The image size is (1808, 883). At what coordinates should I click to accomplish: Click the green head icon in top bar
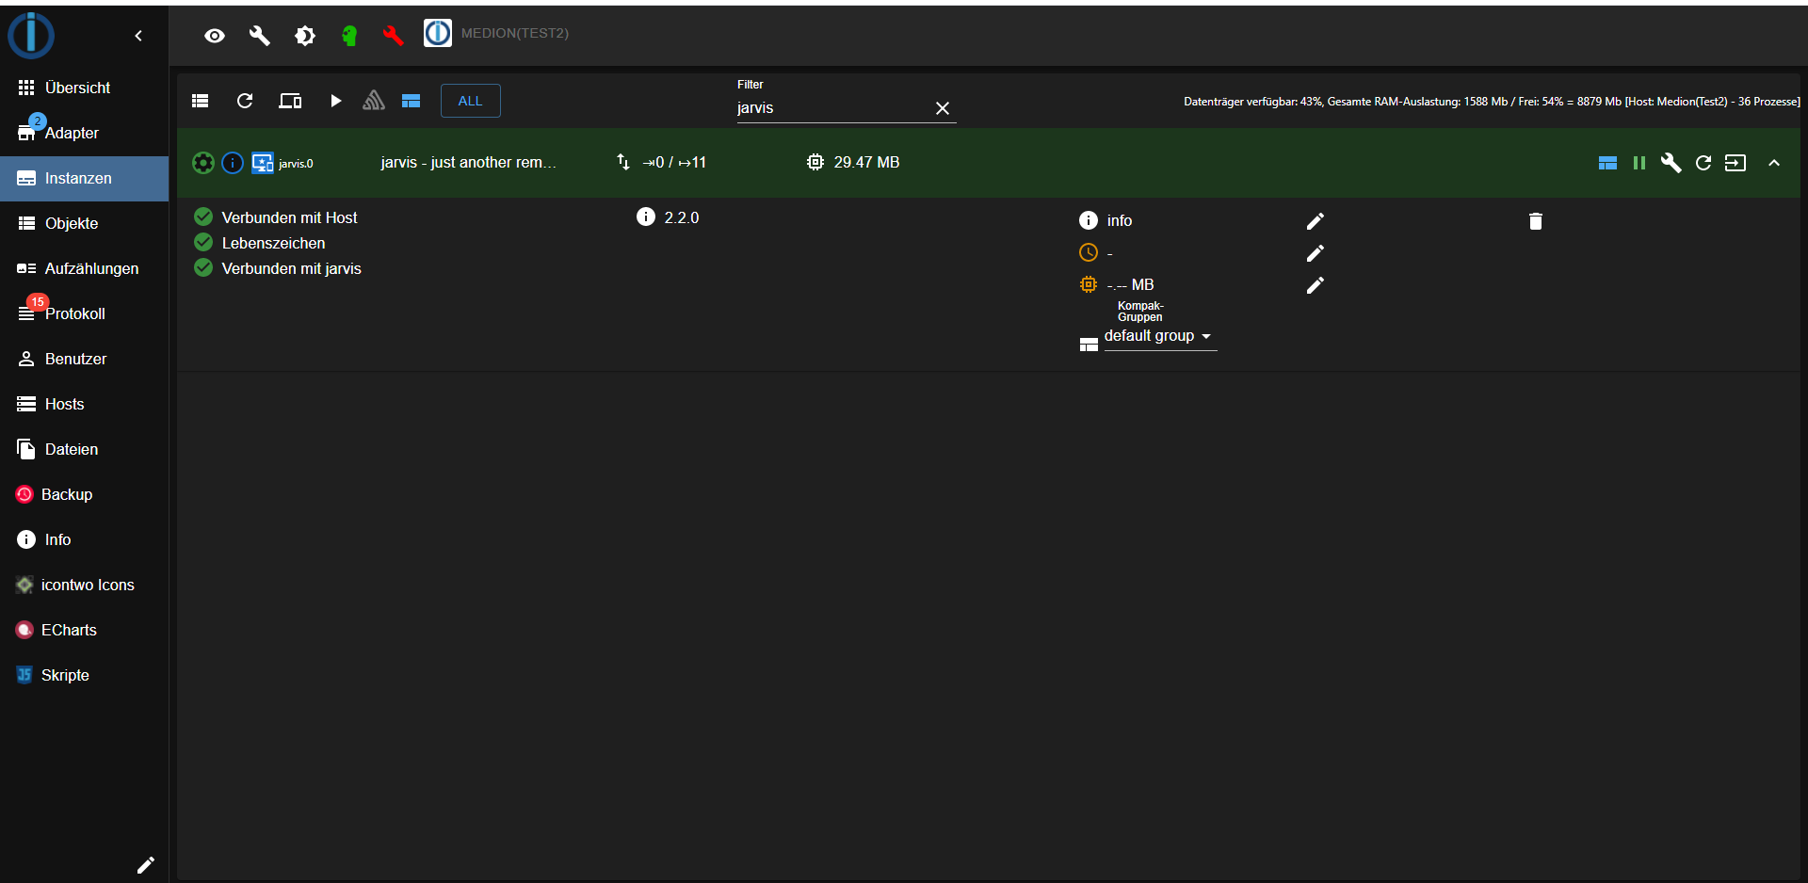[x=349, y=36]
